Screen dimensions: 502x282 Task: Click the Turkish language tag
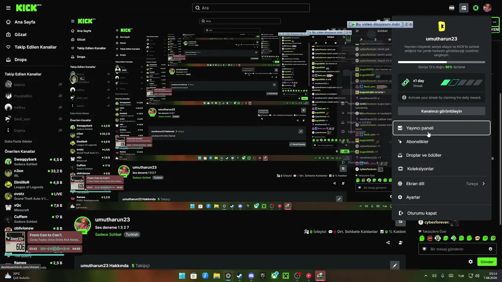[x=132, y=235]
